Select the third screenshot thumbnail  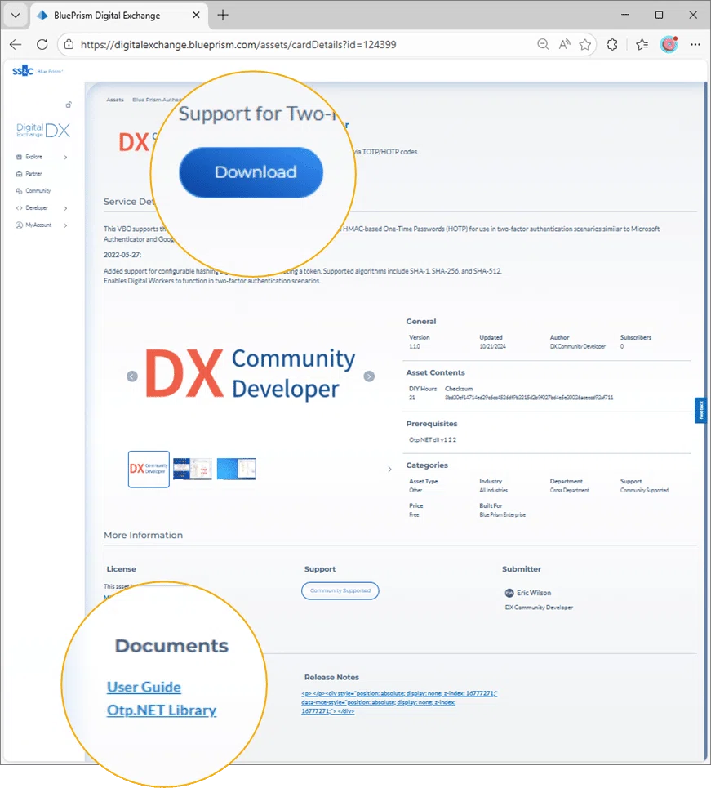(236, 469)
